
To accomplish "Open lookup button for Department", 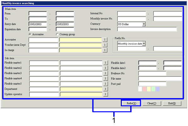I will 105,89.
